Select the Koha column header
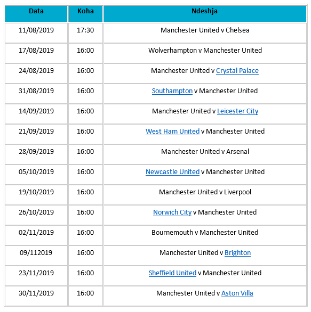The width and height of the screenshot is (311, 312). [x=85, y=13]
